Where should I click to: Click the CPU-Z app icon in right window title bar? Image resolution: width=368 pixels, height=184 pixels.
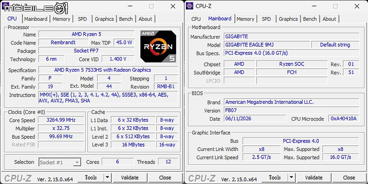pyautogui.click(x=189, y=6)
